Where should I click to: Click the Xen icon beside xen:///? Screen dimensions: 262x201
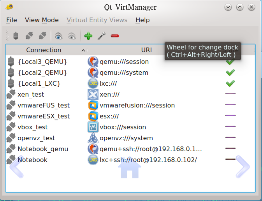tap(93, 94)
